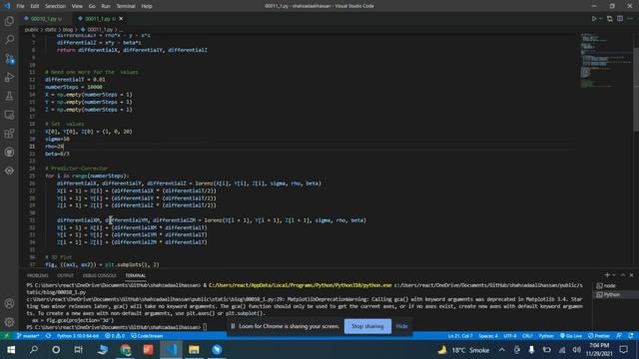Open notifications bell in status bar
The height and width of the screenshot is (359, 639).
point(631,336)
